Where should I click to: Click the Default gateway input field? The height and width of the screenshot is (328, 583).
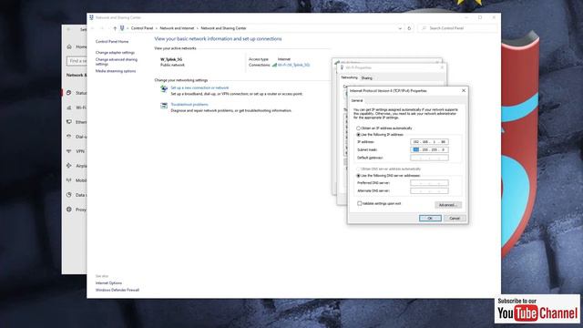point(429,158)
